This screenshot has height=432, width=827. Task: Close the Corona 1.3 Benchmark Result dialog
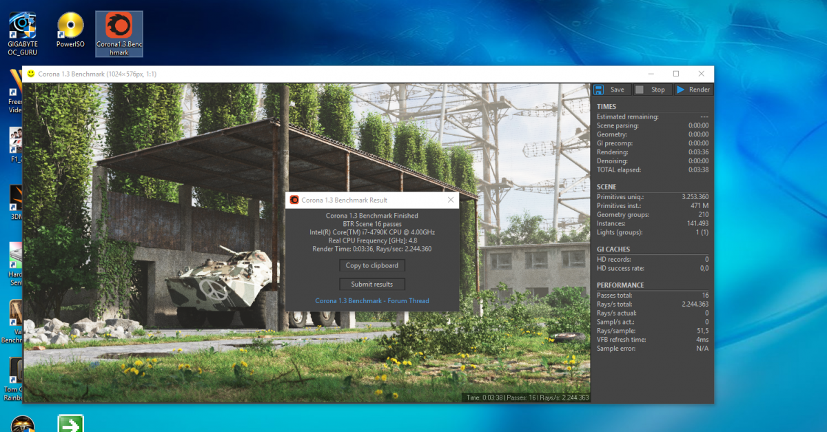coord(451,200)
